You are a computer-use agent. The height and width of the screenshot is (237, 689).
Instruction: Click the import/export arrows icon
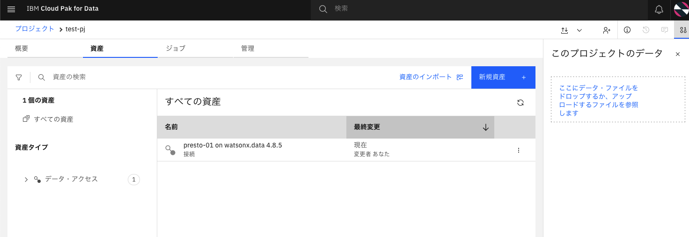coord(564,30)
